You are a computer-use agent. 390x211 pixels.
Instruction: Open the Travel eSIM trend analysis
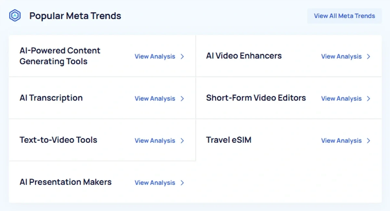(341, 141)
